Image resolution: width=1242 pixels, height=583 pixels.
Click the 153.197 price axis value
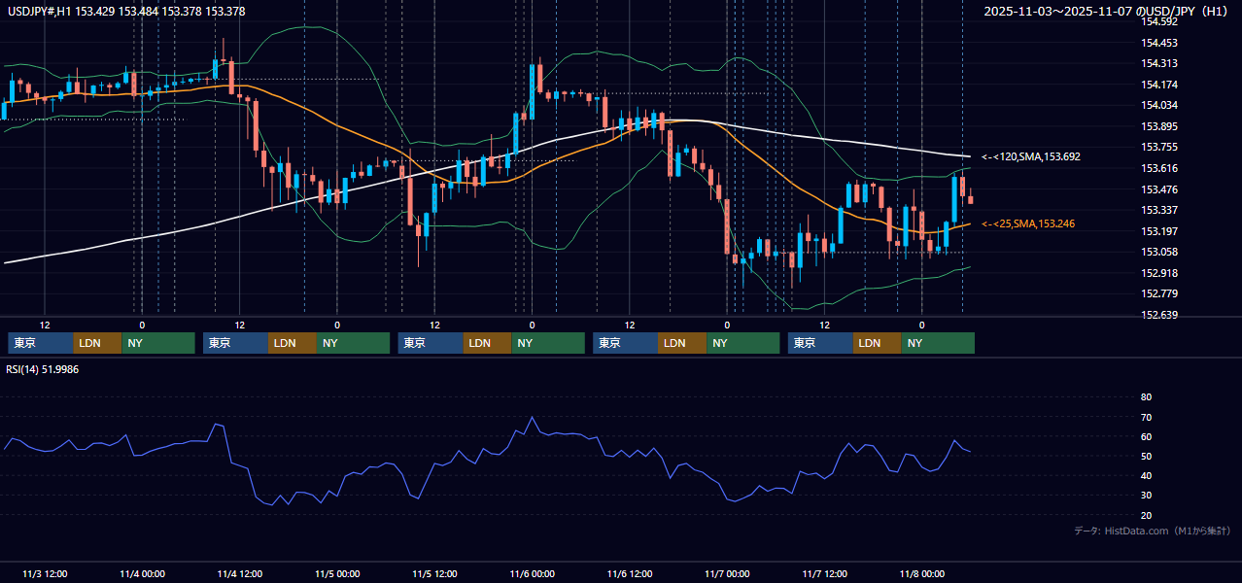tap(1158, 231)
